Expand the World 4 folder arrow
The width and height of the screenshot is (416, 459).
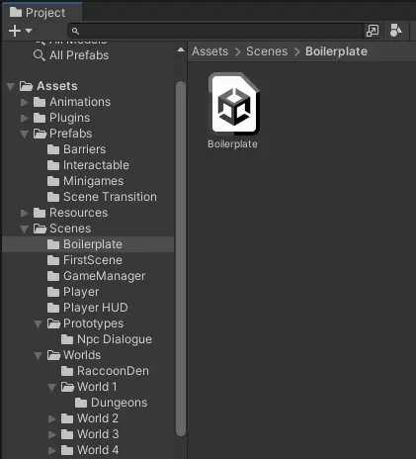pos(52,450)
